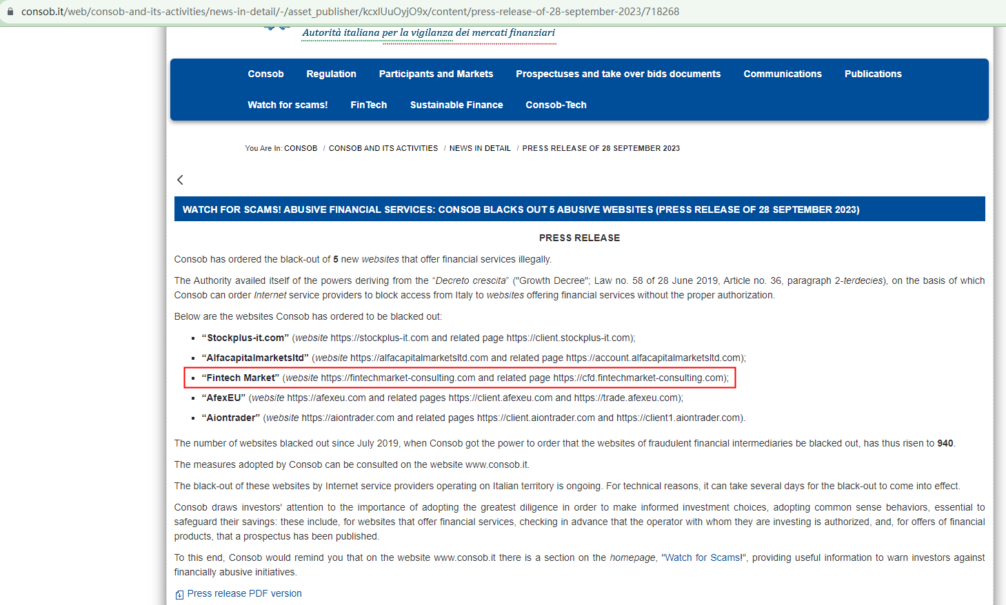Open Press release PDF version link
The height and width of the screenshot is (605, 1006).
tap(245, 593)
